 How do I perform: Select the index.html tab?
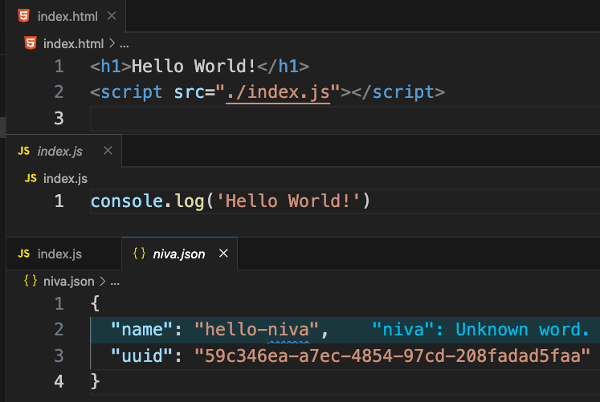[66, 16]
